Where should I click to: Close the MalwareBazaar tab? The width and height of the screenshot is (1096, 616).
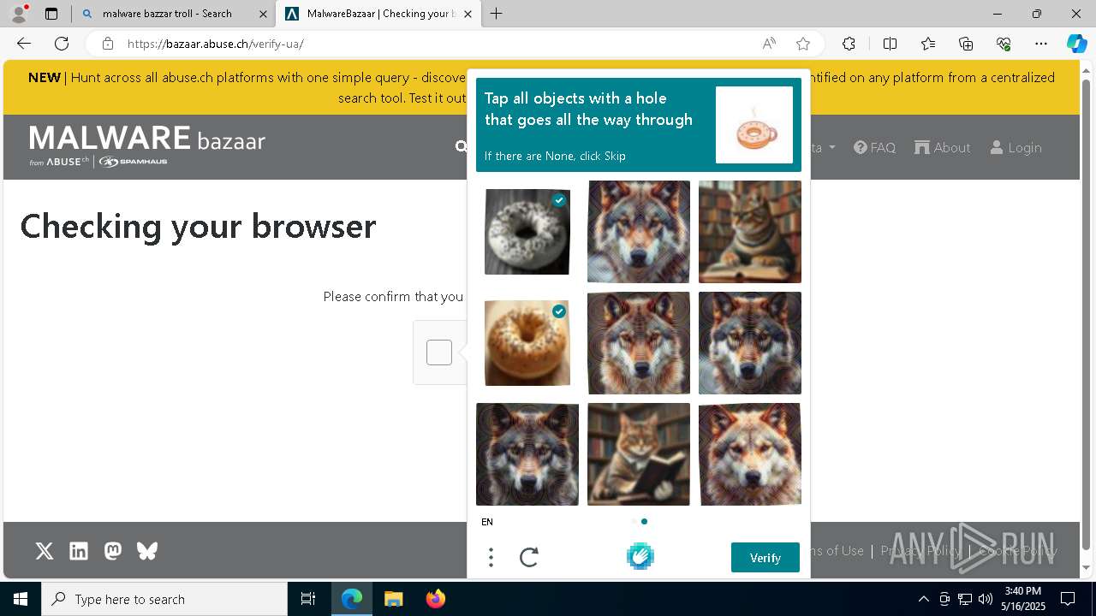tap(468, 14)
